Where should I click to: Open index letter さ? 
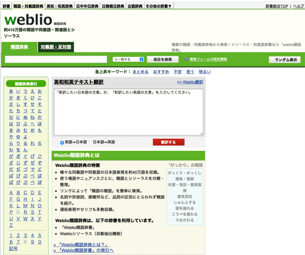(x=11, y=104)
